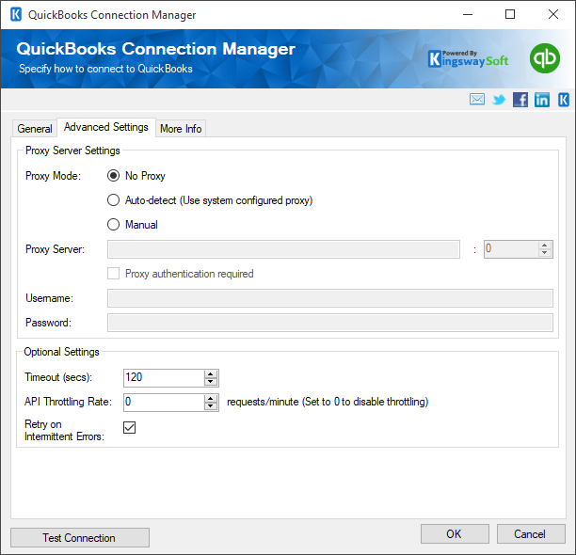Image resolution: width=576 pixels, height=555 pixels.
Task: Select the No Proxy radio button
Action: pos(113,176)
